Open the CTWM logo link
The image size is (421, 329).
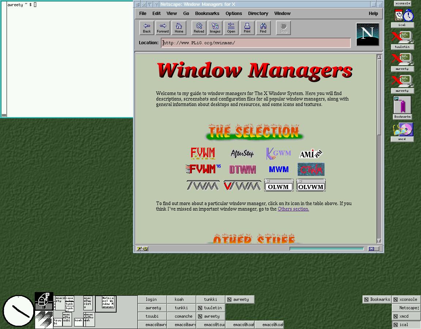coord(311,169)
